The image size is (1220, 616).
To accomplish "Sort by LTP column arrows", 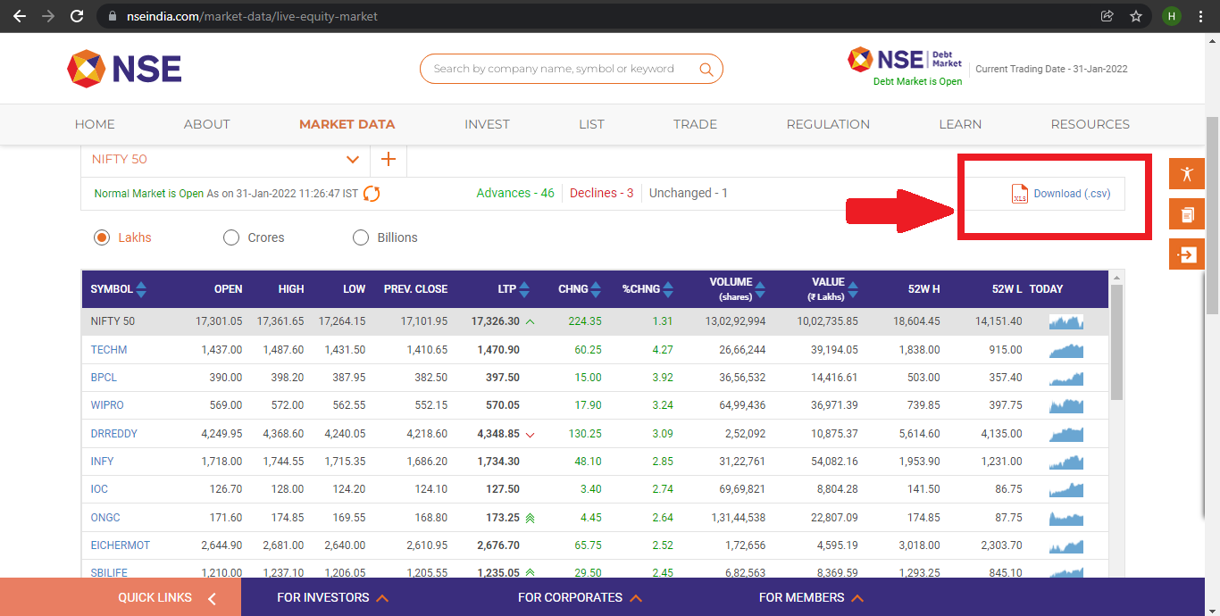I will pos(524,289).
